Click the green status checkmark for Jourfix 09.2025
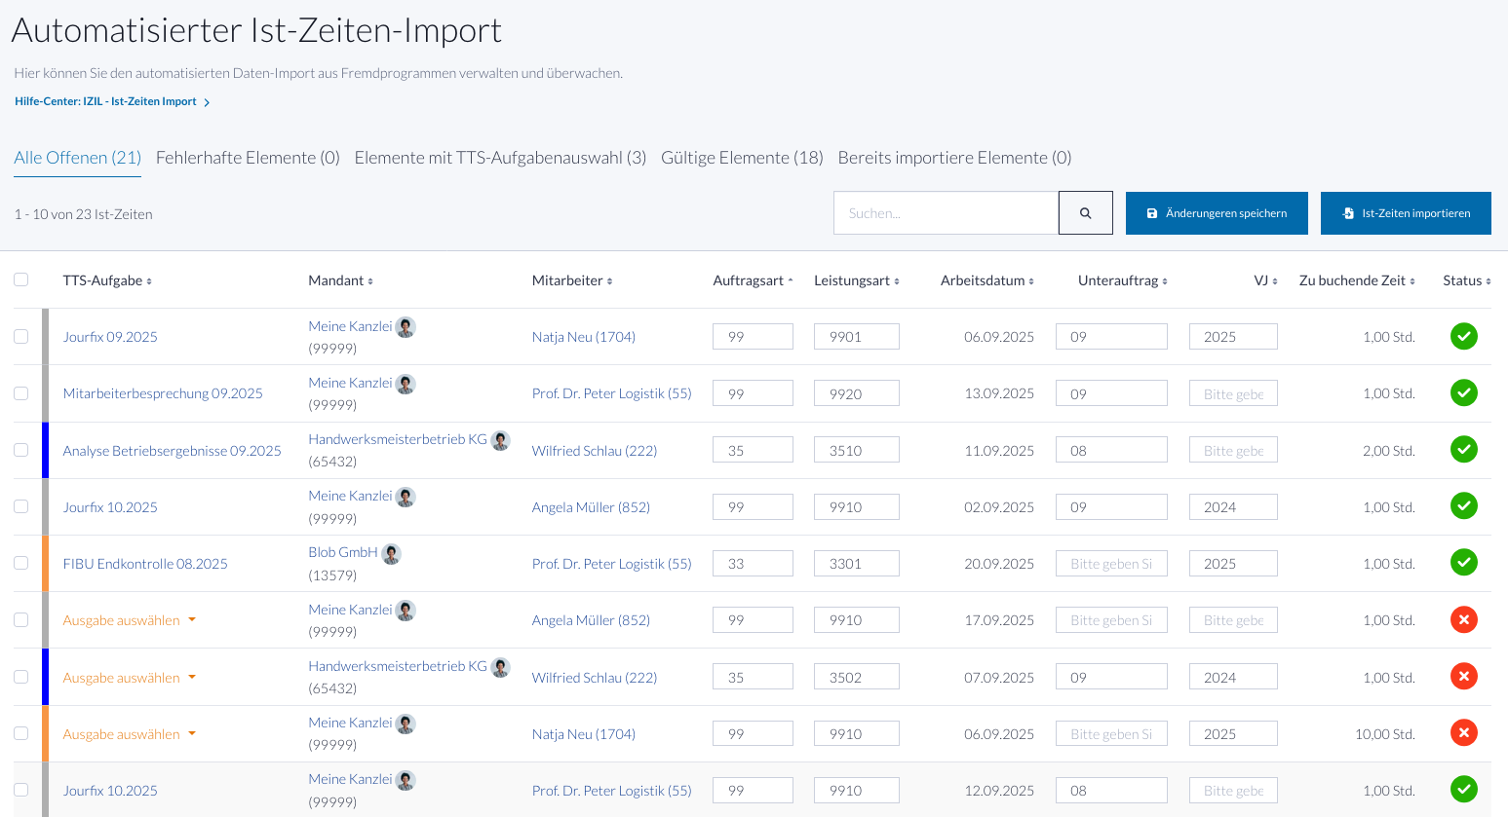Image resolution: width=1508 pixels, height=817 pixels. [x=1463, y=337]
